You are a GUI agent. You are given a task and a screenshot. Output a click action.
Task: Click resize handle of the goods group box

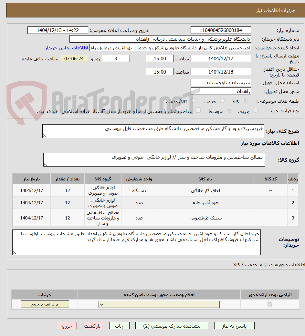click(x=45, y=164)
